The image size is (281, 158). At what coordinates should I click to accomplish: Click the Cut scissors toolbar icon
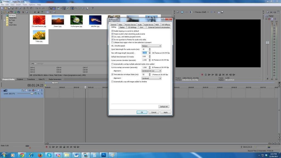(24, 8)
